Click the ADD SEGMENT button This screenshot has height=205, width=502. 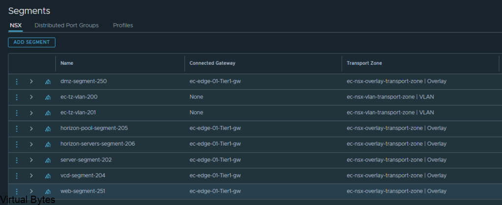tap(32, 42)
